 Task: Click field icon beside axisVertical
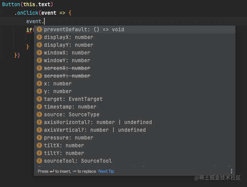(39, 130)
